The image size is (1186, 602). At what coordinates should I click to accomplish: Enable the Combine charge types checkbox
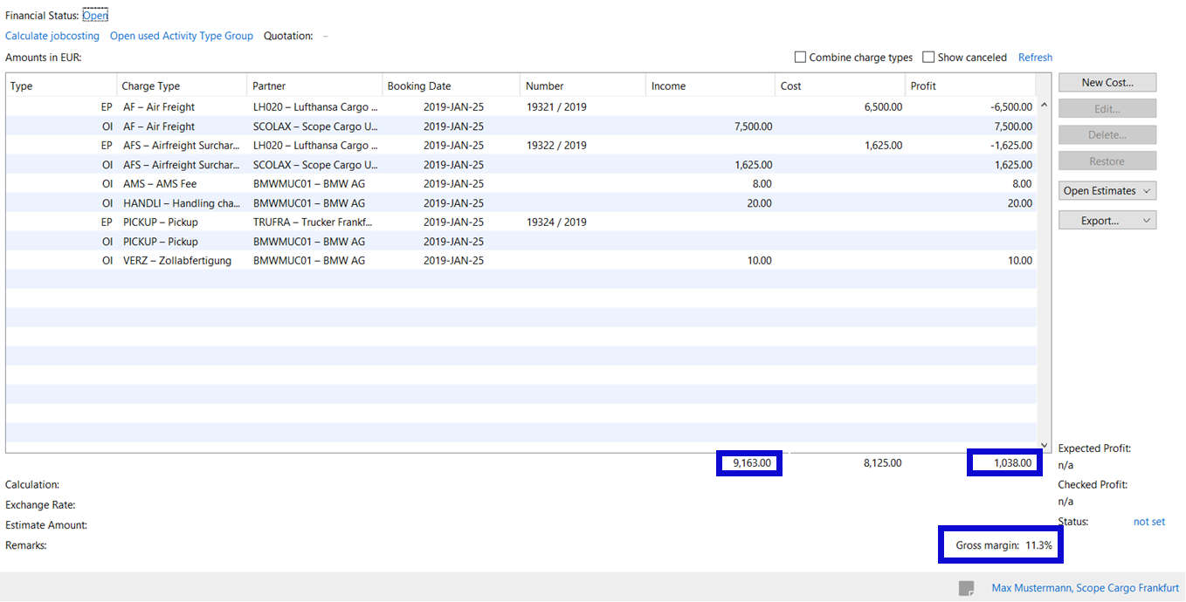[800, 58]
